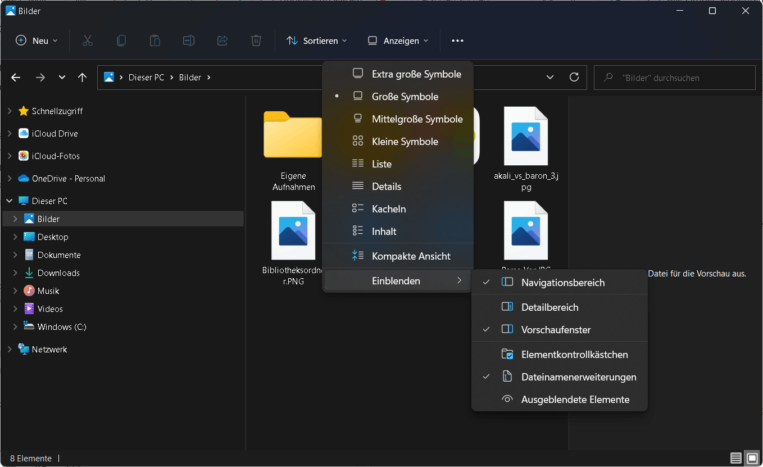763x467 pixels.
Task: Choose Liste view
Action: point(398,164)
